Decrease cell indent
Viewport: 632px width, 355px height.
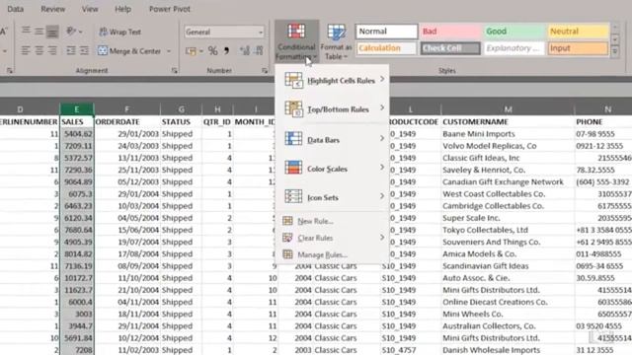71,50
